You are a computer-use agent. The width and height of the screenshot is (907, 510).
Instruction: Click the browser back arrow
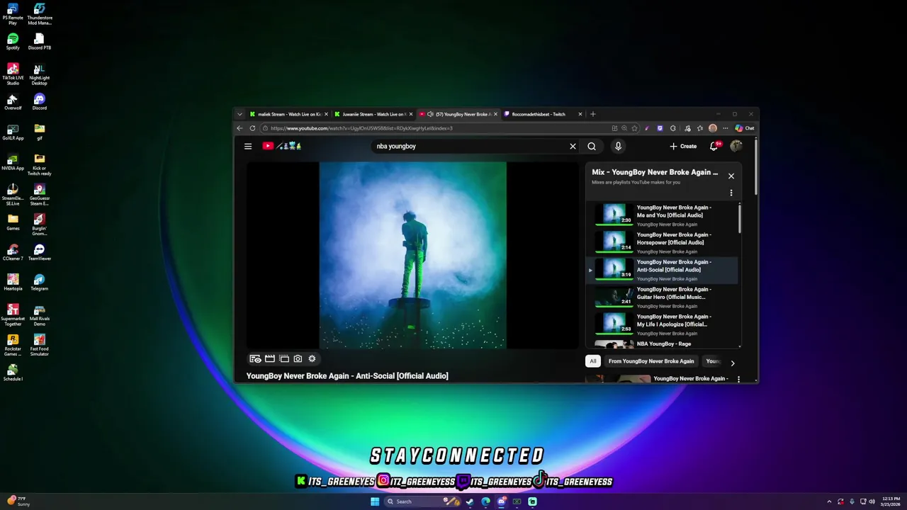pos(240,128)
